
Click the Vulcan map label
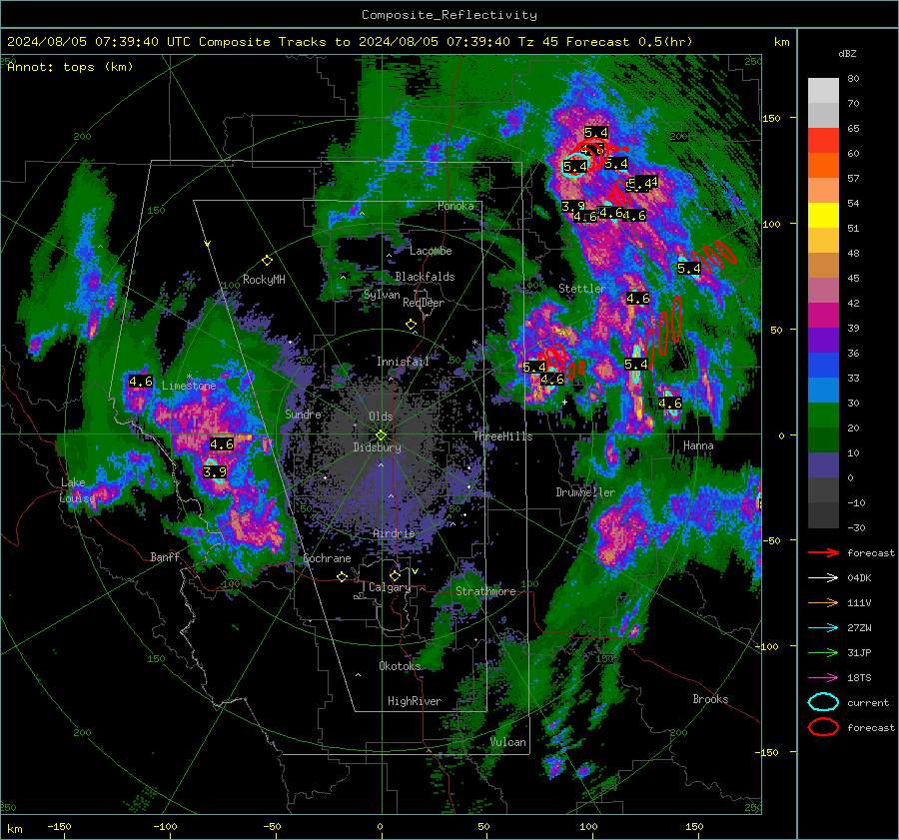pos(508,742)
